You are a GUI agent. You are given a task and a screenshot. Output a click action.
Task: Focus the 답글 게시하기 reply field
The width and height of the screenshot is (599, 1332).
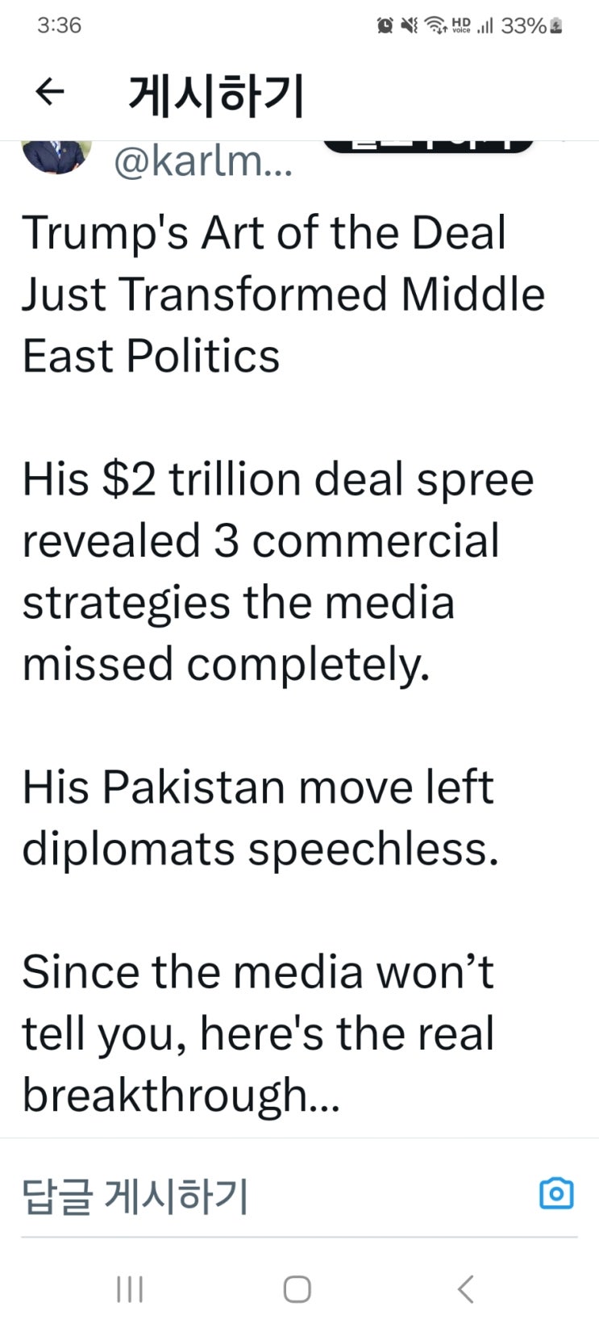point(274,1195)
